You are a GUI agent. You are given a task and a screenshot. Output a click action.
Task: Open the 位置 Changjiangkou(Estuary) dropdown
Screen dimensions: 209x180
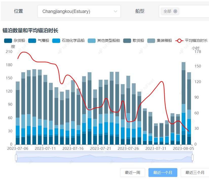[79, 11]
